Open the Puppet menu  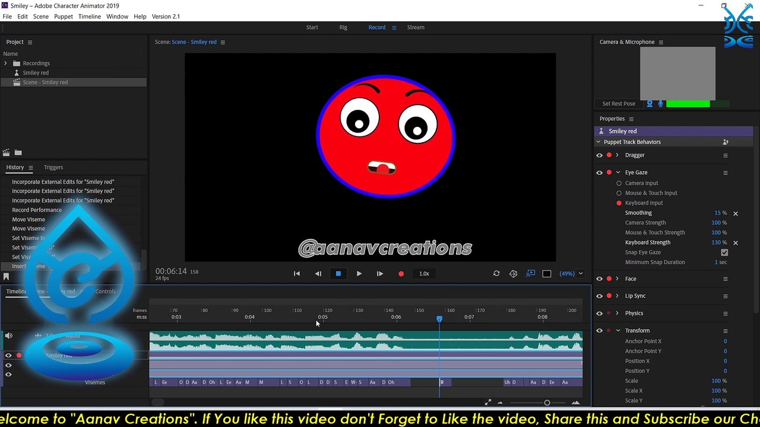[64, 17]
